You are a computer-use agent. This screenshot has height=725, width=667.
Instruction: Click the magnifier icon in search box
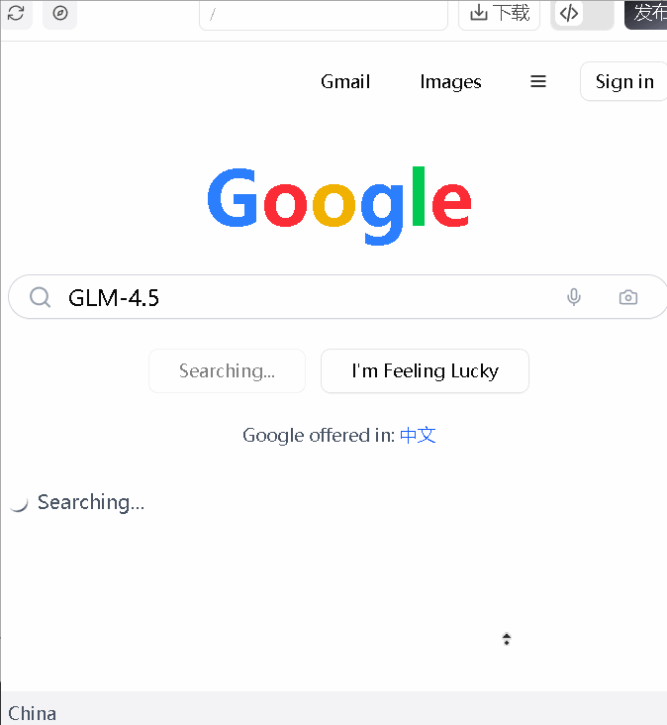(40, 297)
